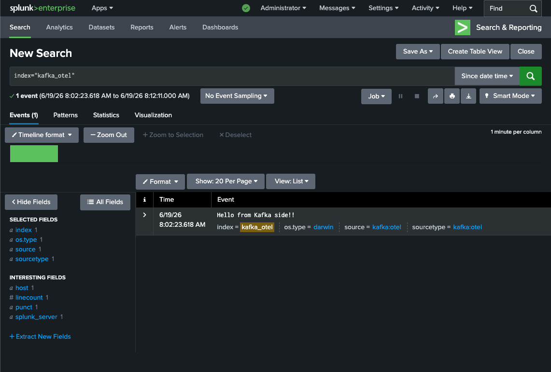The height and width of the screenshot is (372, 551).
Task: Click the Find magnifier icon
Action: 533,8
